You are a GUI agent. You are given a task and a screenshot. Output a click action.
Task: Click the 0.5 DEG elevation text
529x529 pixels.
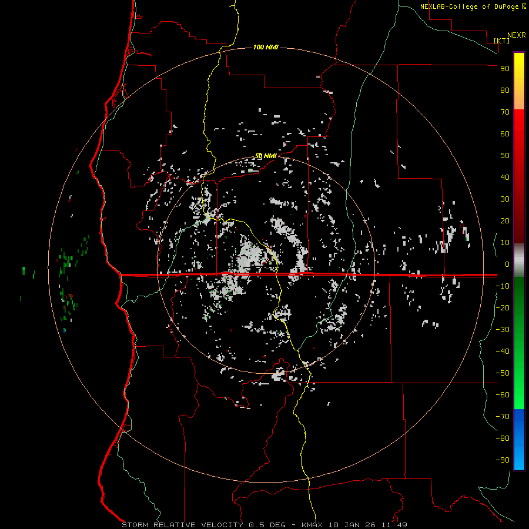pos(267,525)
